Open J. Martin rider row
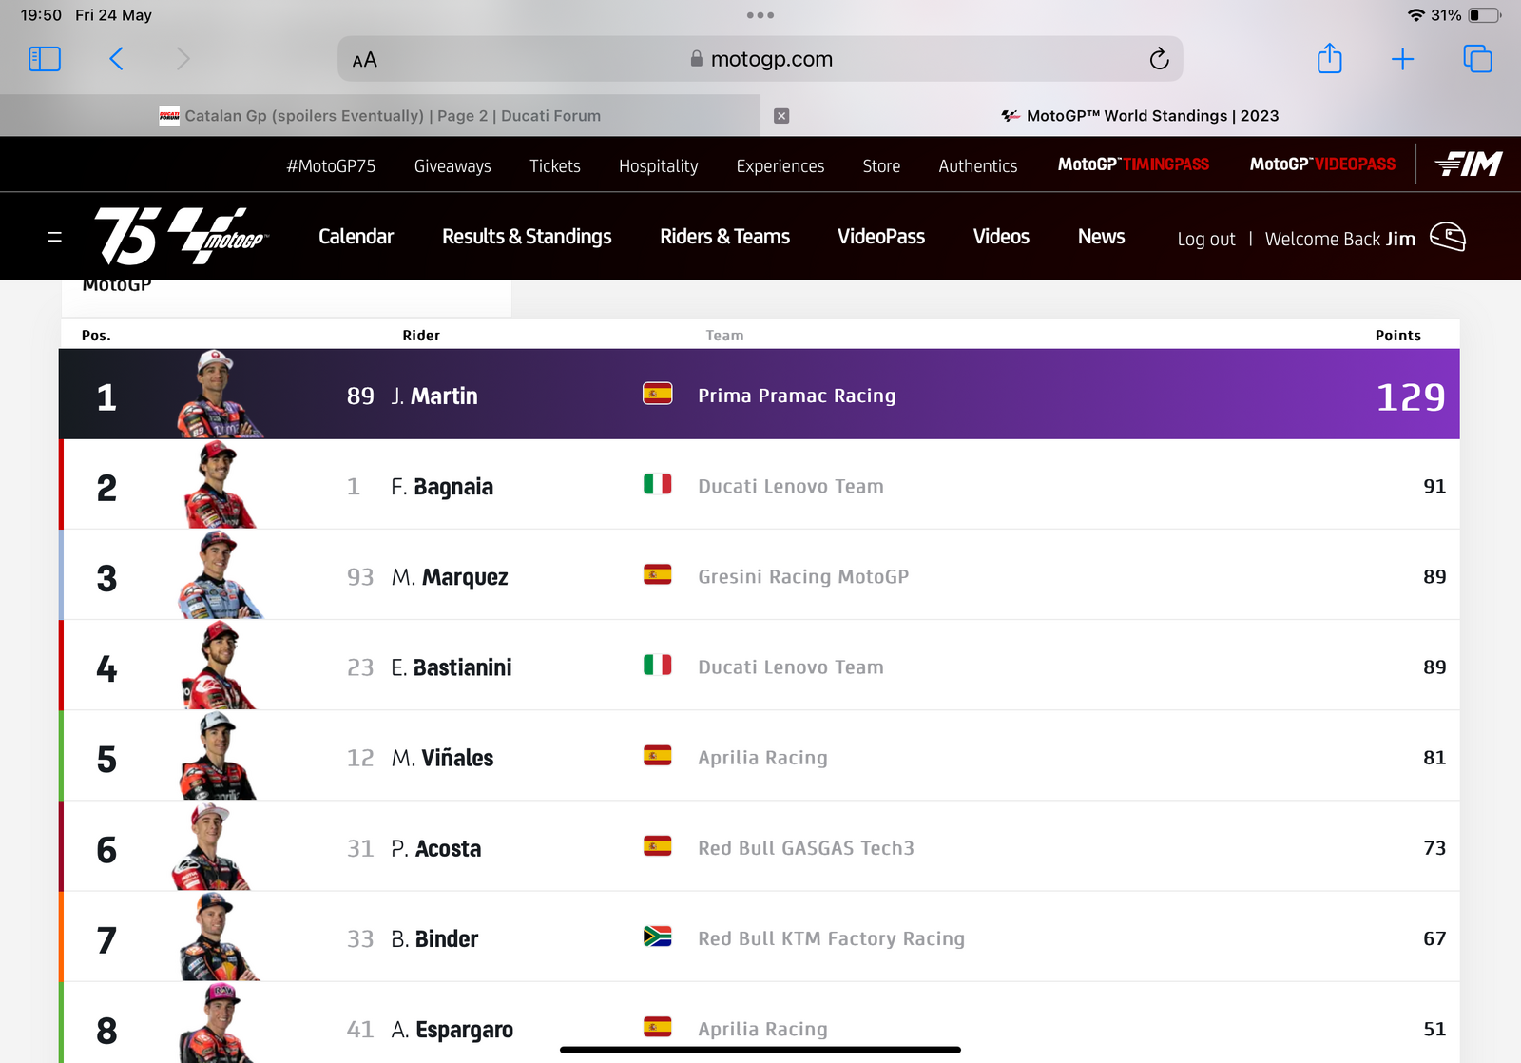1521x1063 pixels. [x=760, y=394]
